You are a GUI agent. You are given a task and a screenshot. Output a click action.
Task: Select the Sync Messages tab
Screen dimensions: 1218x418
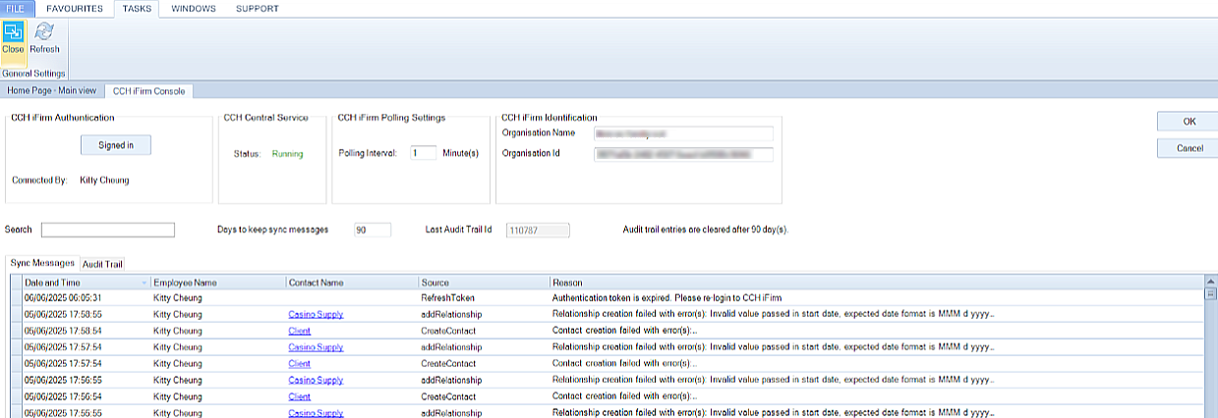42,263
